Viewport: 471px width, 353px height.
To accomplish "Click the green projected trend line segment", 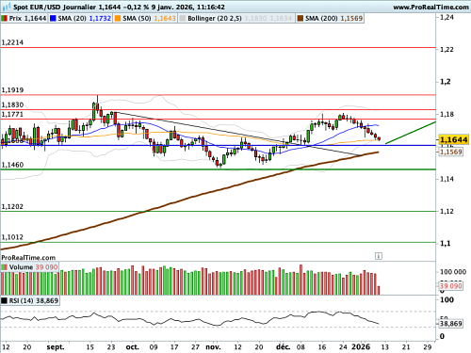I will (411, 133).
